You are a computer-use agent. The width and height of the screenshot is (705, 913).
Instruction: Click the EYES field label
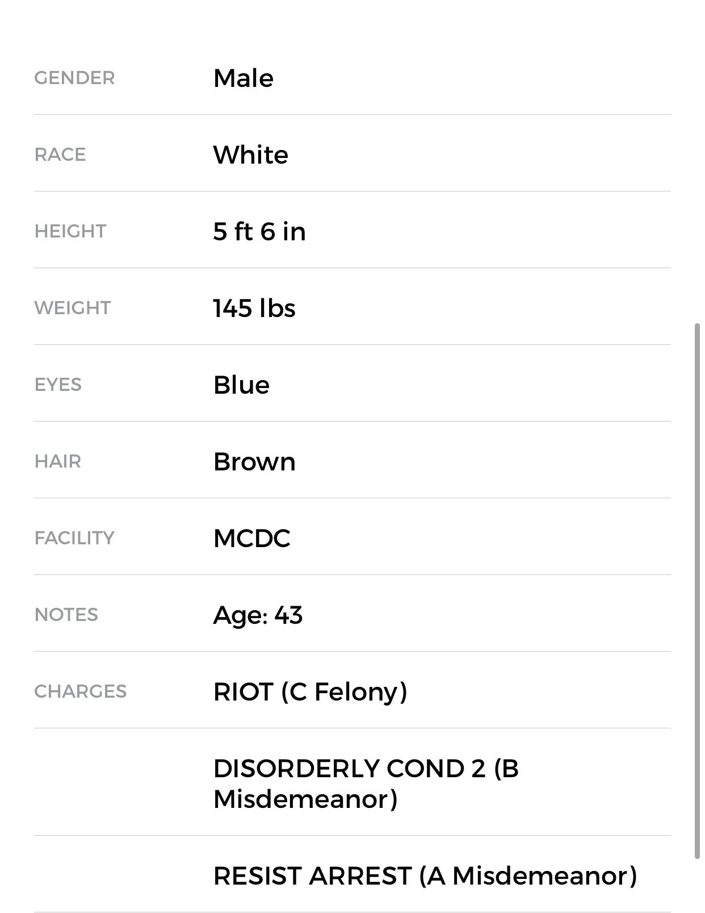pyautogui.click(x=58, y=385)
